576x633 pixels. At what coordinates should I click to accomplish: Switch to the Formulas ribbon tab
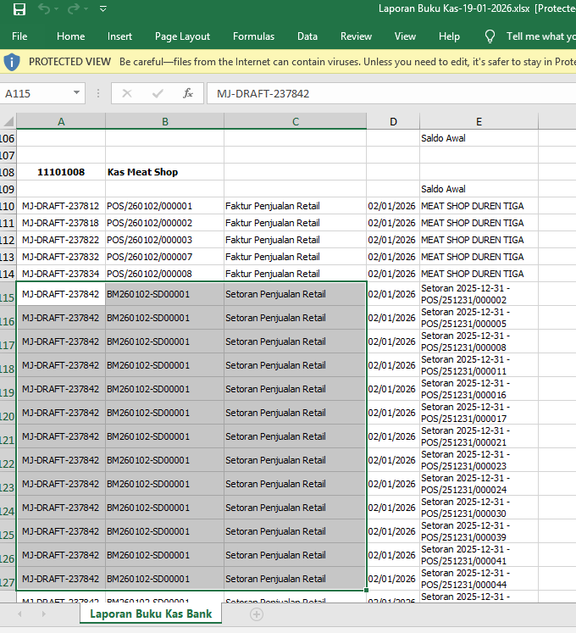point(253,36)
